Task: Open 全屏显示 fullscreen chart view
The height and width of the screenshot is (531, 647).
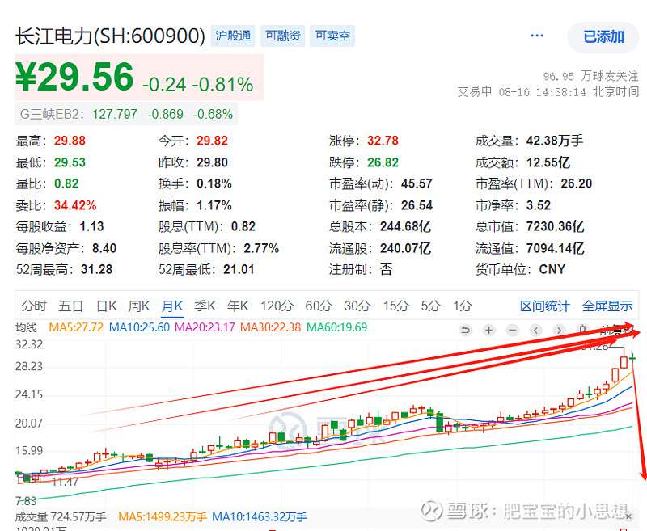Action: point(607,306)
